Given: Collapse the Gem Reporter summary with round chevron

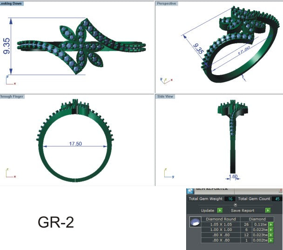Looking at the screenshot, I should (x=235, y=205).
